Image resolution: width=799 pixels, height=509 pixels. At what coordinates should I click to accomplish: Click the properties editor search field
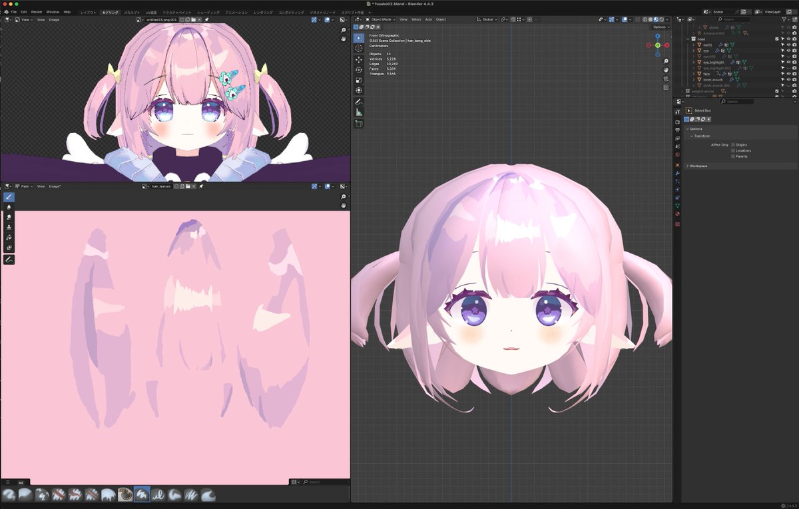coord(738,101)
